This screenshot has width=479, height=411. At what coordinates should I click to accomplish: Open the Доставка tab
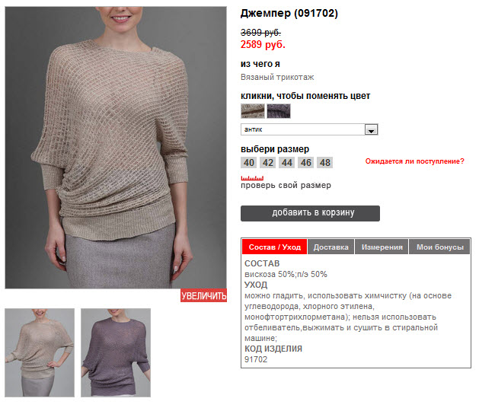(331, 247)
